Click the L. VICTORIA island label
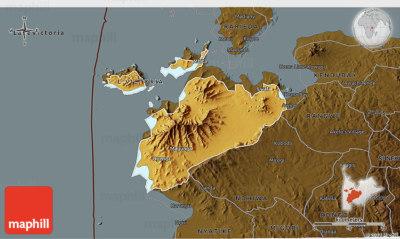 point(140,82)
